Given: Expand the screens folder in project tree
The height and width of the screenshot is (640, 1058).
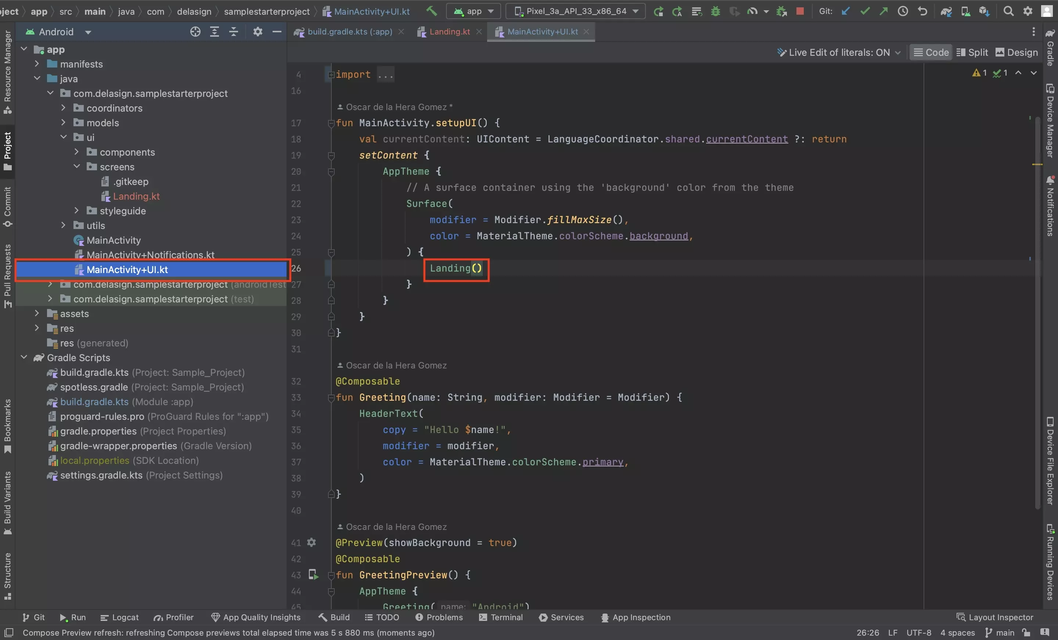Looking at the screenshot, I should [x=77, y=166].
